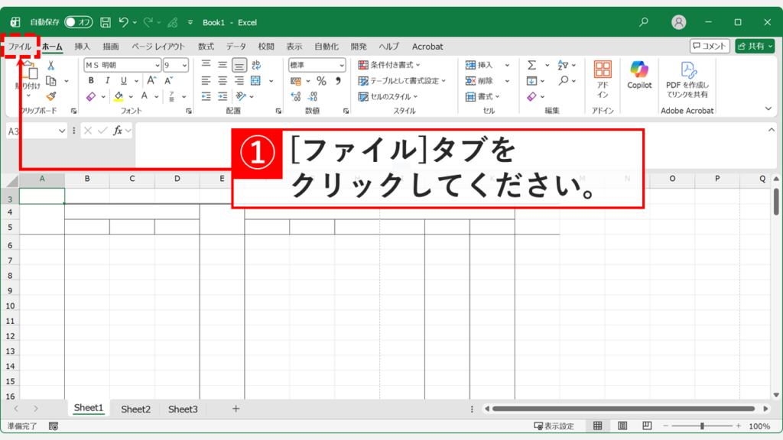Open the ファイル tab
This screenshot has height=440, width=783.
[21, 46]
